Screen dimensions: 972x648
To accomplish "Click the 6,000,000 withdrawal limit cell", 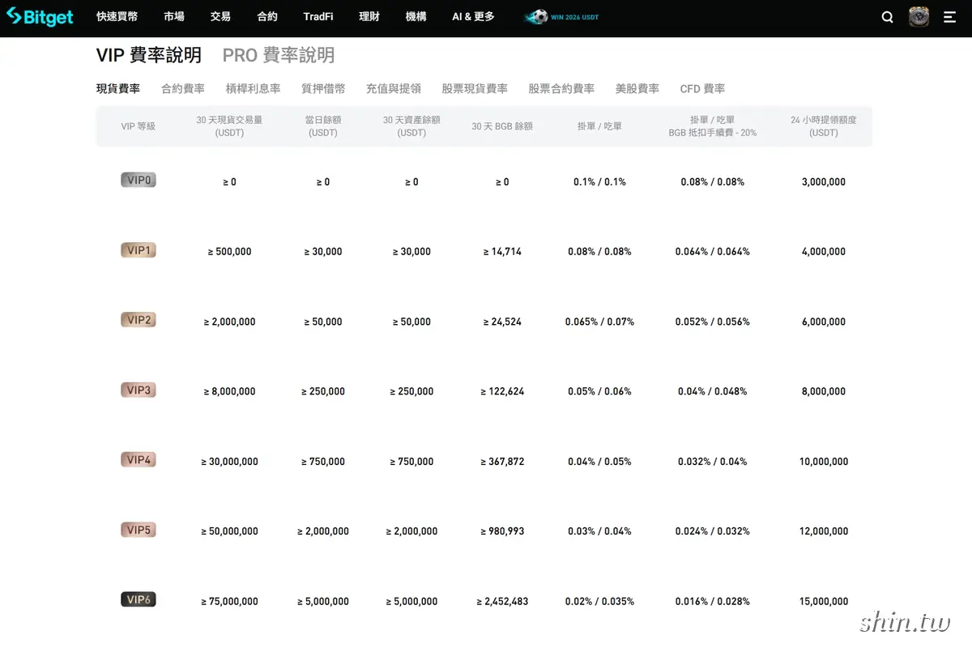I will pos(824,322).
